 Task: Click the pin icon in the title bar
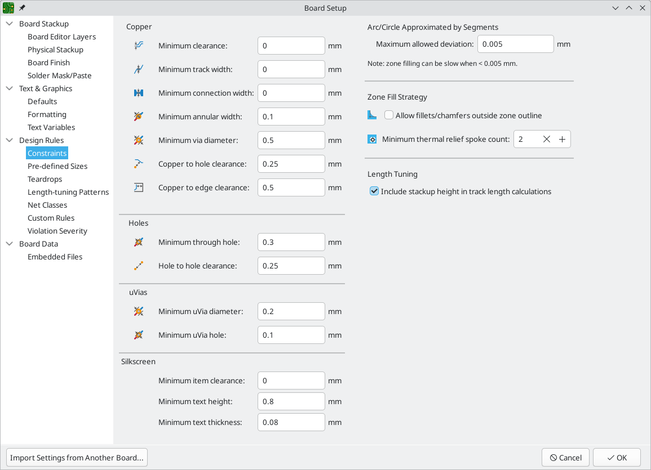click(x=22, y=8)
